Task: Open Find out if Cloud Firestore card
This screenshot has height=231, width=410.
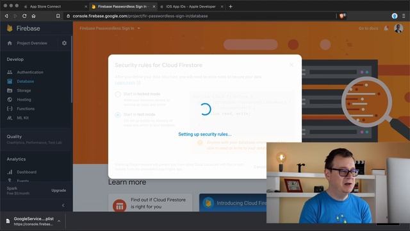Action: click(150, 203)
